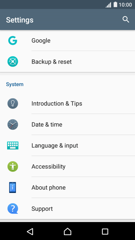Tap the green Accessibility person icon
This screenshot has width=135, height=240.
(x=13, y=166)
